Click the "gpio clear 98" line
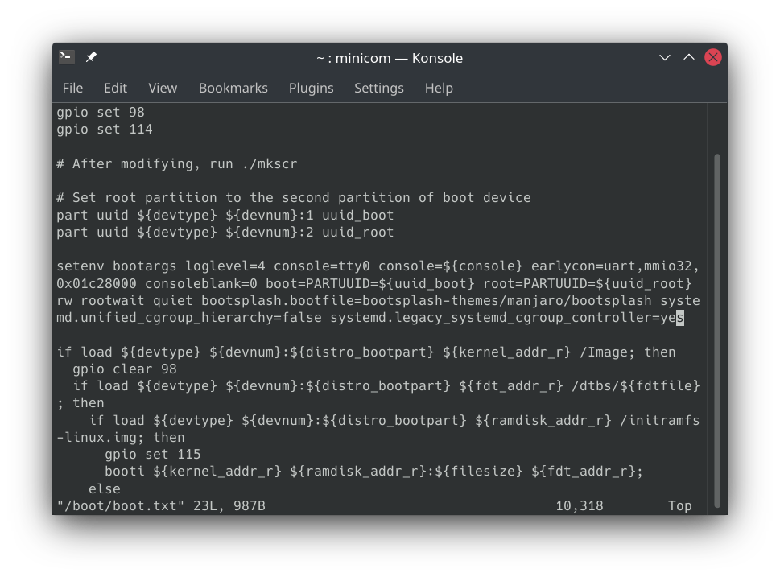The image size is (780, 577). tap(124, 369)
